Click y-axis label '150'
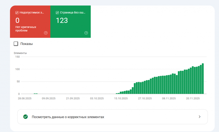Image resolution: width=219 pixels, height=132 pixels. 17,57
